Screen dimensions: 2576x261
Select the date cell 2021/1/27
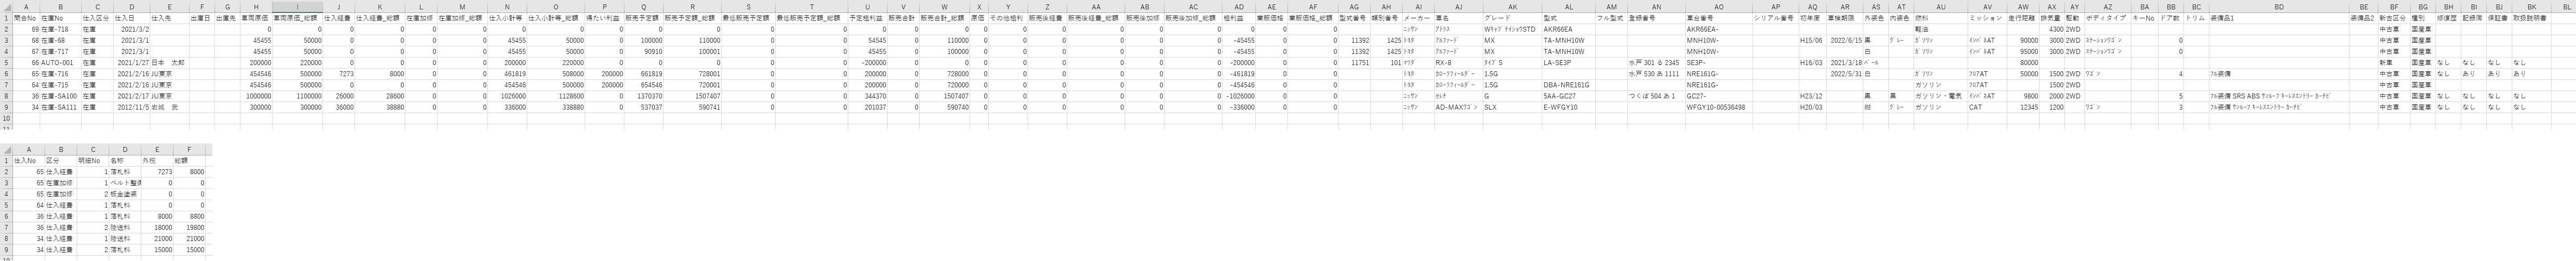coord(131,63)
